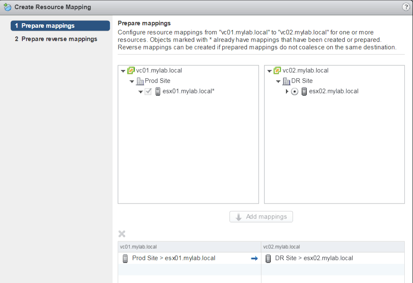Viewport: 413px width, 283px height.
Task: Toggle the esx01.mylab.local checkbox
Action: click(x=148, y=91)
